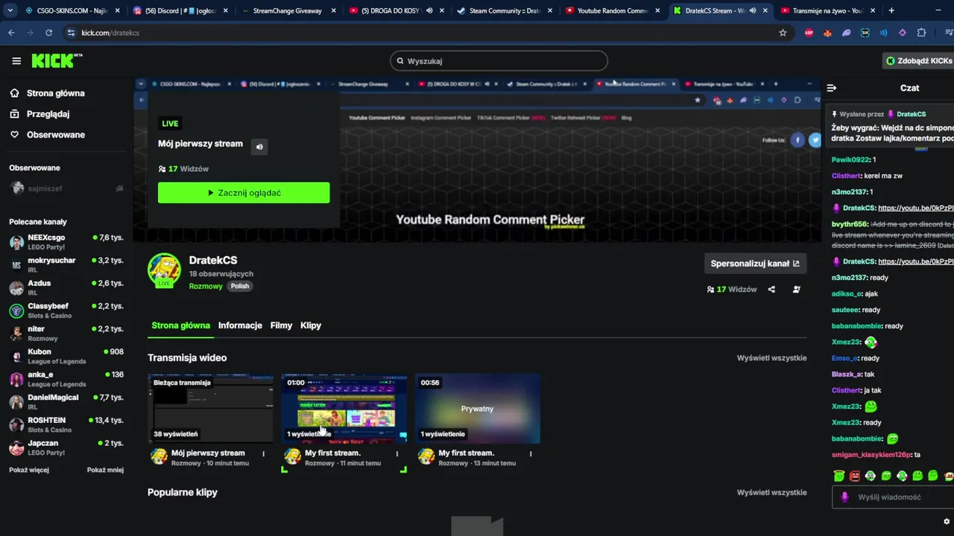
Task: Open the media control music-note icon
Action: pos(948,33)
